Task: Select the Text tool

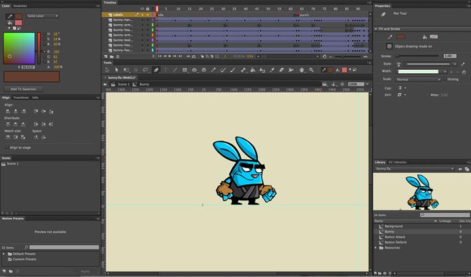Action: coord(166,70)
